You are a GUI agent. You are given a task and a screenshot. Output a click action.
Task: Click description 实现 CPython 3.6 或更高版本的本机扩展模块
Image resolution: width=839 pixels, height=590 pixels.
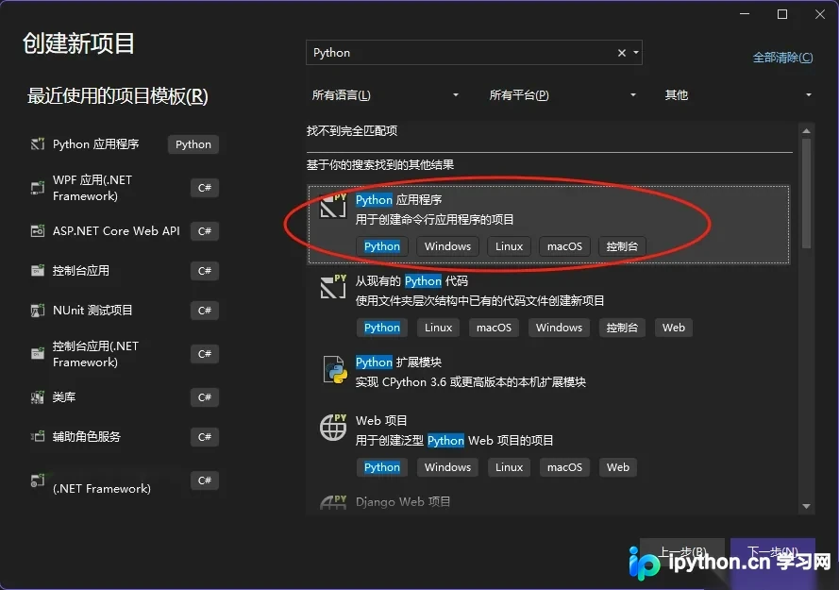tap(471, 382)
